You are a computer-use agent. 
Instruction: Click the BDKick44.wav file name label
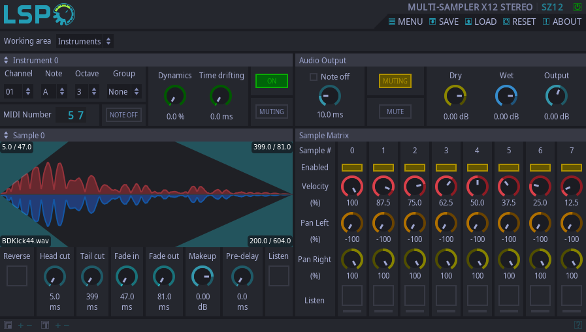pyautogui.click(x=25, y=241)
